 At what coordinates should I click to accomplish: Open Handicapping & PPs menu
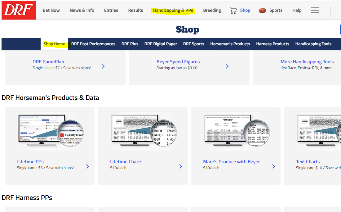pyautogui.click(x=173, y=11)
